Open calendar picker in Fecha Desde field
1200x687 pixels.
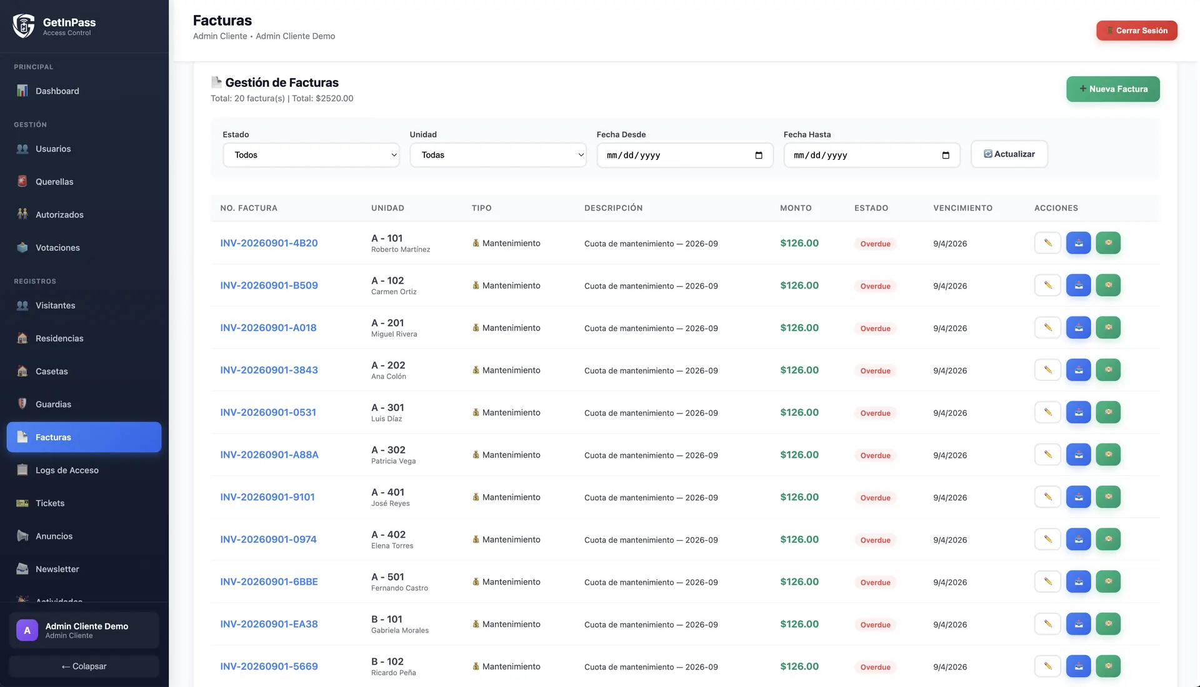(759, 156)
